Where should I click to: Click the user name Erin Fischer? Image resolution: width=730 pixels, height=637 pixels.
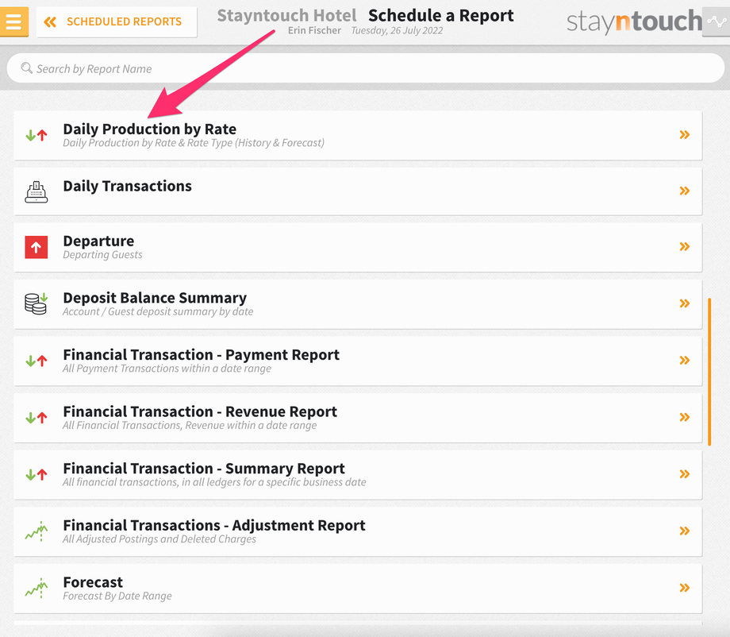click(314, 30)
